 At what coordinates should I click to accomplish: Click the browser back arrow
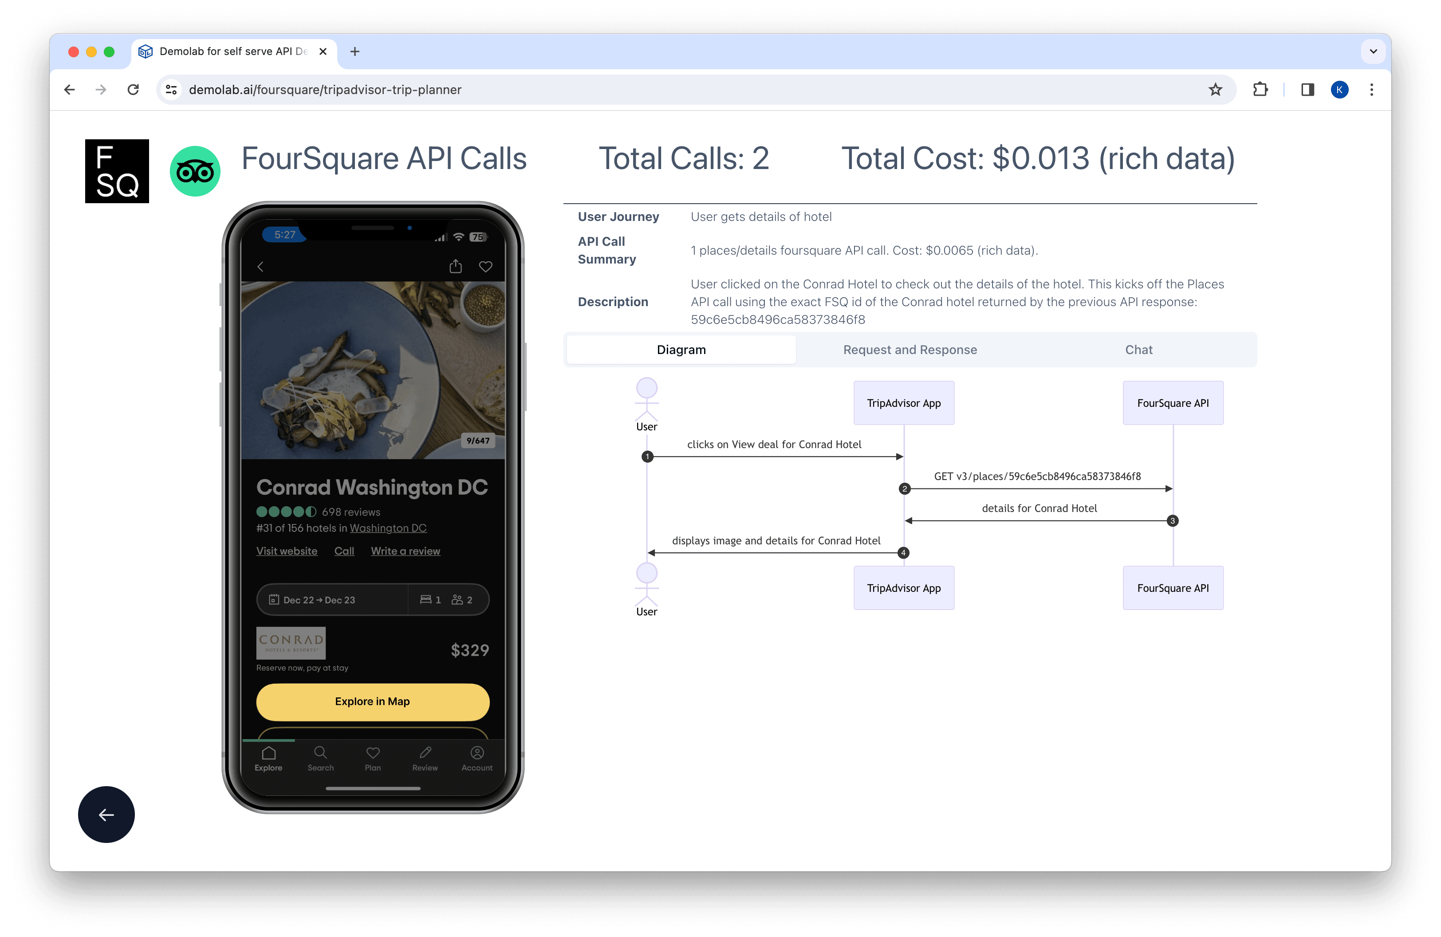(70, 90)
